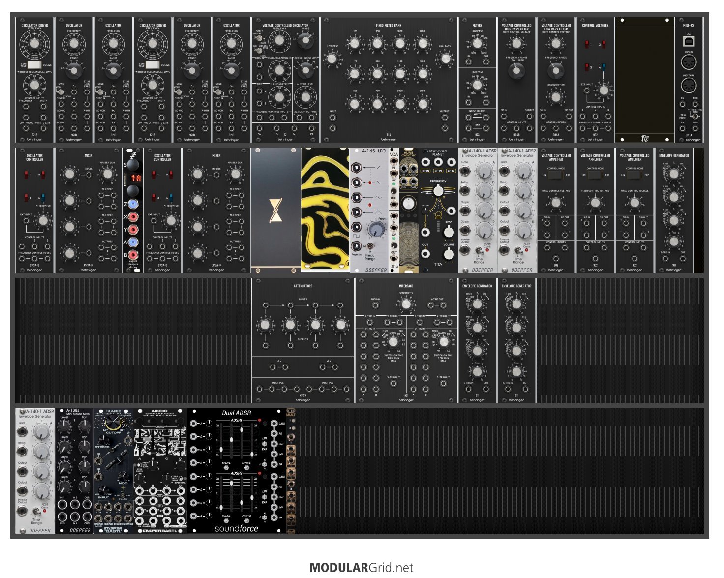Click the "soundforce" brand text
Screen dimensions: 724x578
(x=237, y=528)
